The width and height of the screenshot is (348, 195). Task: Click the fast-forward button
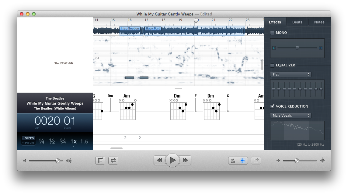(186, 160)
